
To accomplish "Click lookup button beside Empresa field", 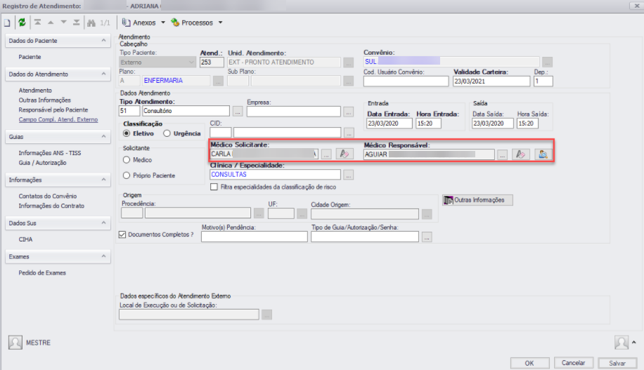I will pyautogui.click(x=348, y=112).
